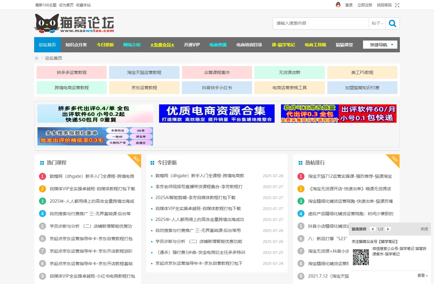Click the magnifier search button
The width and height of the screenshot is (434, 284).
click(x=393, y=23)
